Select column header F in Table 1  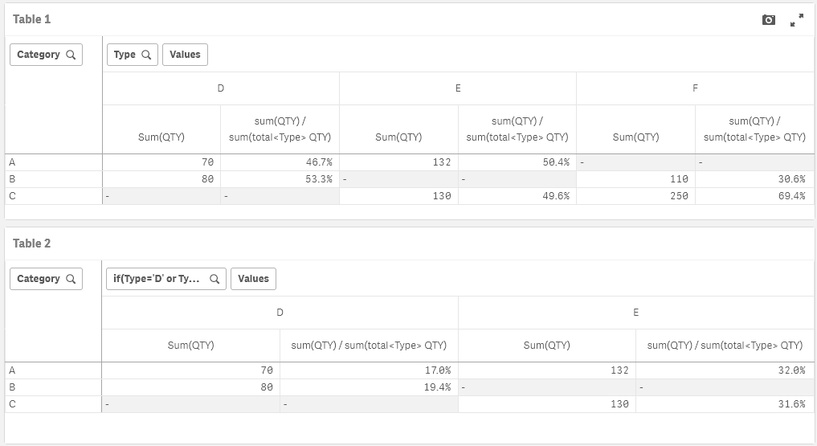[x=696, y=88]
